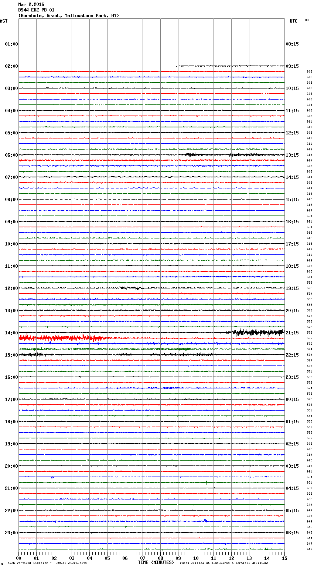Click the '21:15' UTC time label
The width and height of the screenshot is (314, 568).
click(292, 333)
